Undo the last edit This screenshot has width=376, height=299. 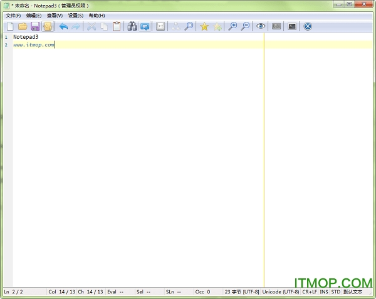[x=63, y=26]
